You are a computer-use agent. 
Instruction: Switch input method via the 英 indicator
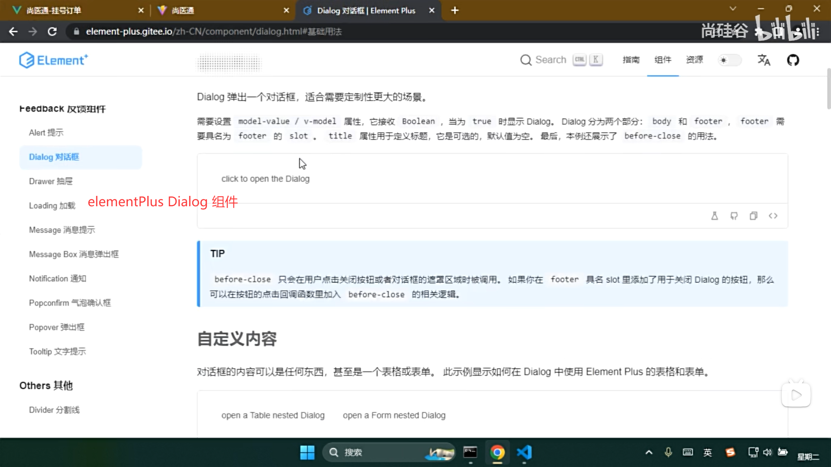point(708,452)
